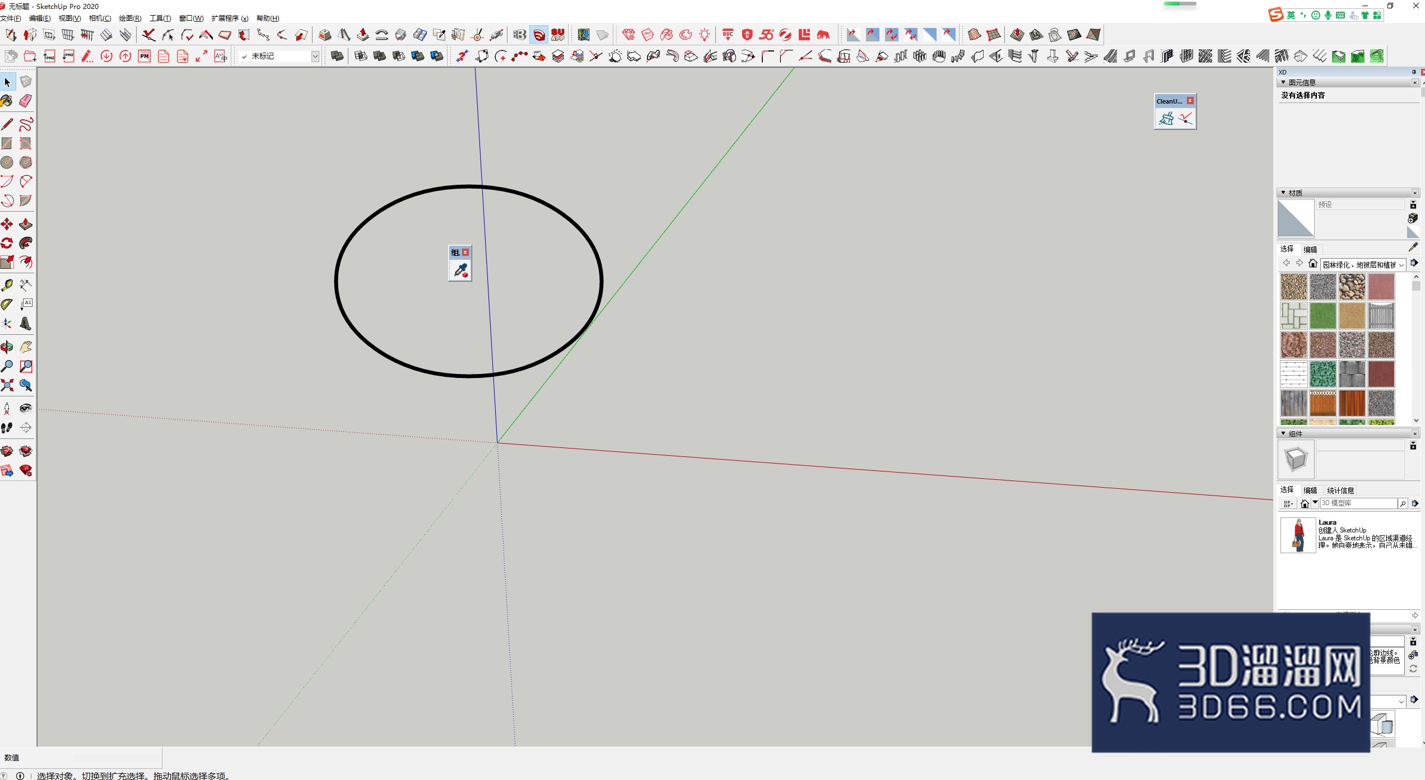This screenshot has height=780, width=1425.
Task: Activate the Zoom Extents tool
Action: 7,385
